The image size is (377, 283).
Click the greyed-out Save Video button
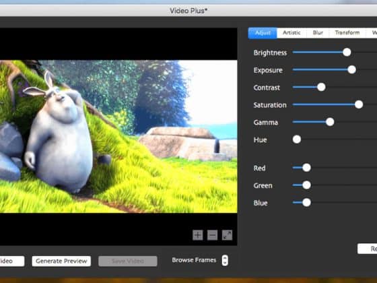(x=128, y=261)
